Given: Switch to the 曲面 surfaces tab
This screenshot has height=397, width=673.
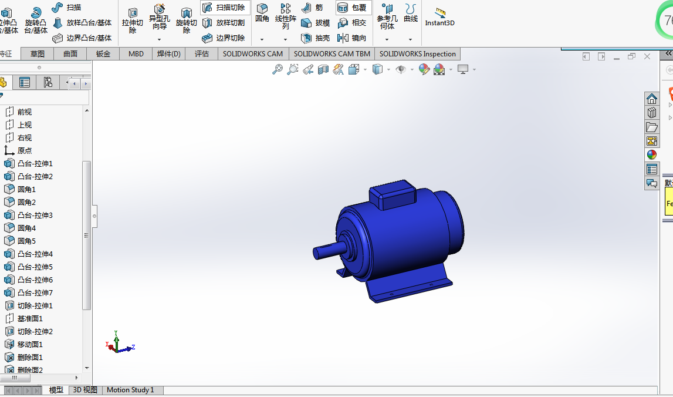Looking at the screenshot, I should pyautogui.click(x=70, y=53).
